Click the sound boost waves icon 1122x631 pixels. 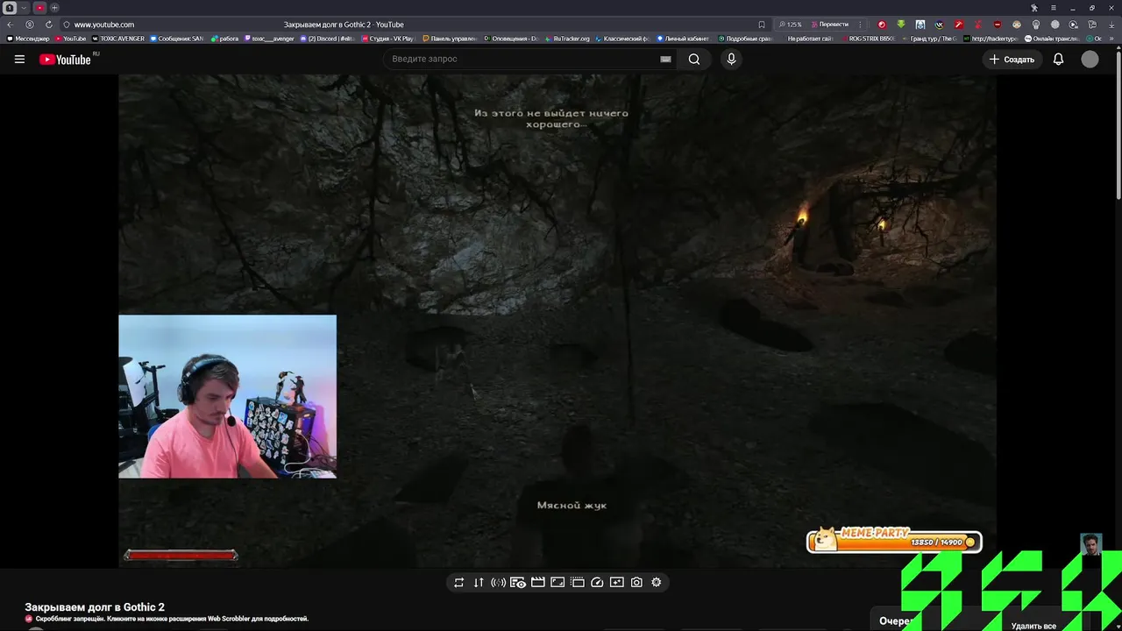point(498,582)
